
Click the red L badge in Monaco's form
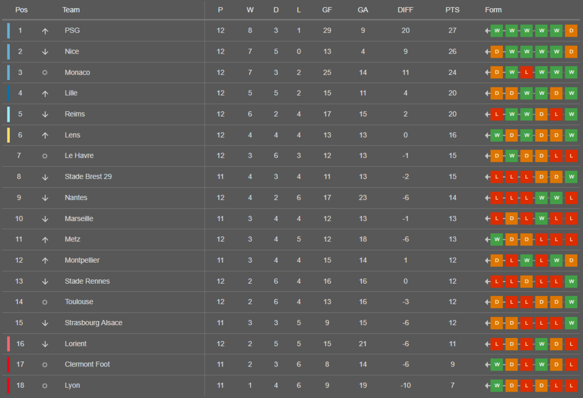[x=526, y=72]
